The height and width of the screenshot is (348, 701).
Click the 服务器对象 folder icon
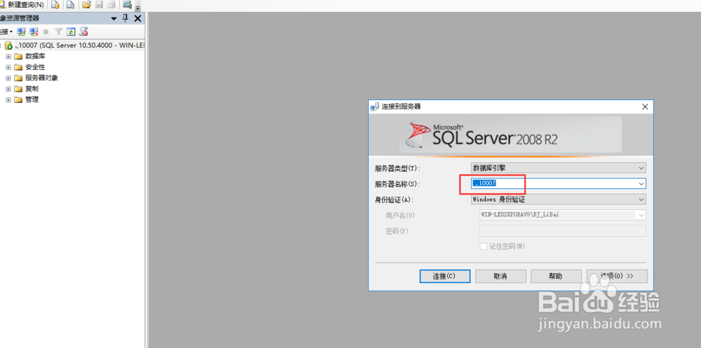[18, 78]
